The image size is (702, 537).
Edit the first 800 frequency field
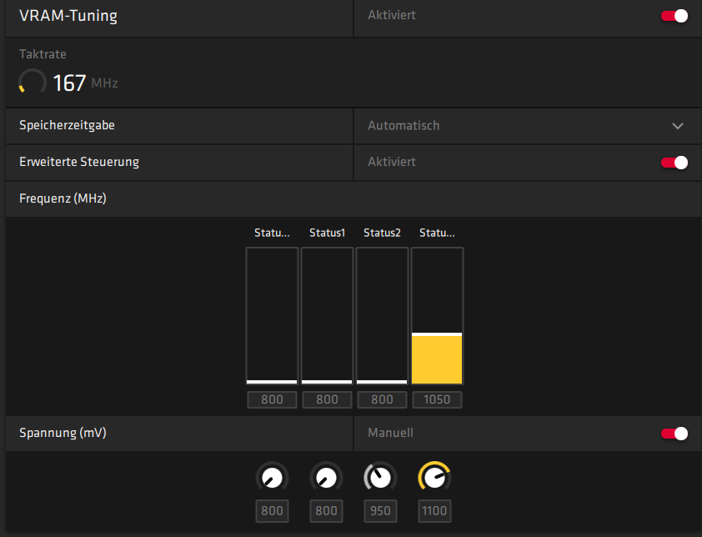[272, 399]
